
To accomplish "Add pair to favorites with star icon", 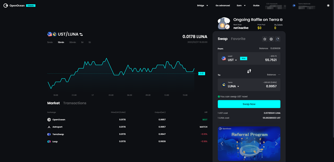I will pos(265,39).
